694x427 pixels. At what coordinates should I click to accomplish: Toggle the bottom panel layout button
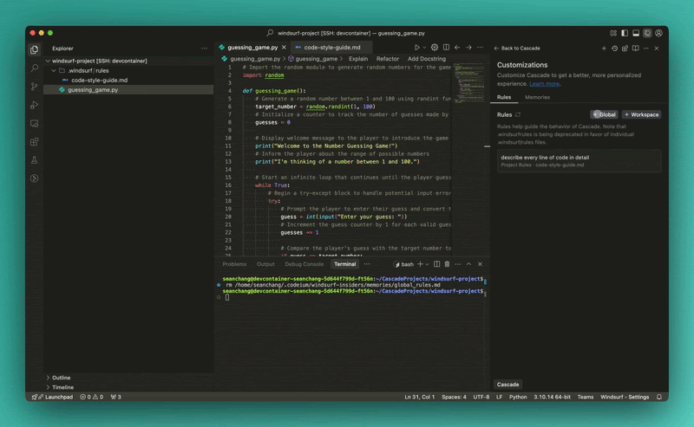[636, 33]
